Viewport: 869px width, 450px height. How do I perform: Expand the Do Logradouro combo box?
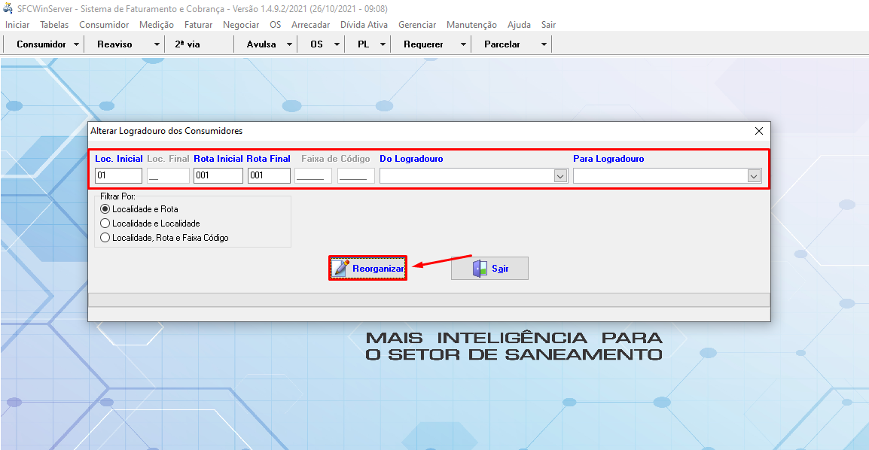pos(560,176)
